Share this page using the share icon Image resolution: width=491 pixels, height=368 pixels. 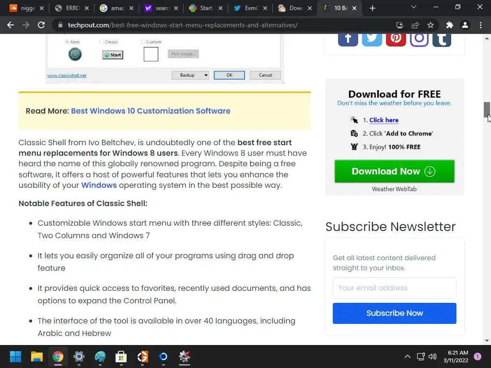coord(415,25)
